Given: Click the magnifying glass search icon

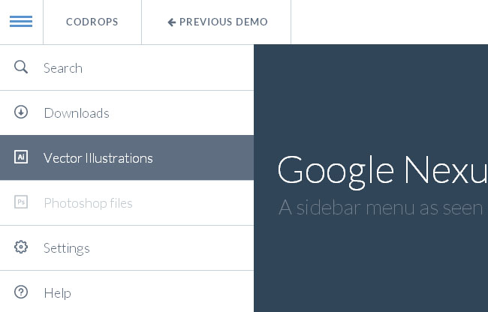Looking at the screenshot, I should click(21, 67).
